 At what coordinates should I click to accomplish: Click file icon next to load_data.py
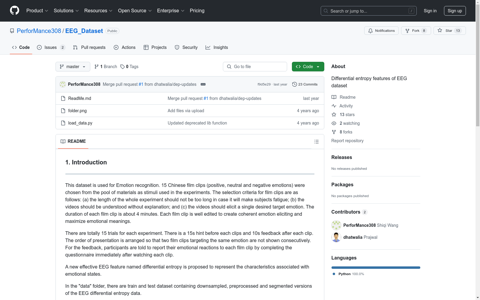tap(63, 123)
